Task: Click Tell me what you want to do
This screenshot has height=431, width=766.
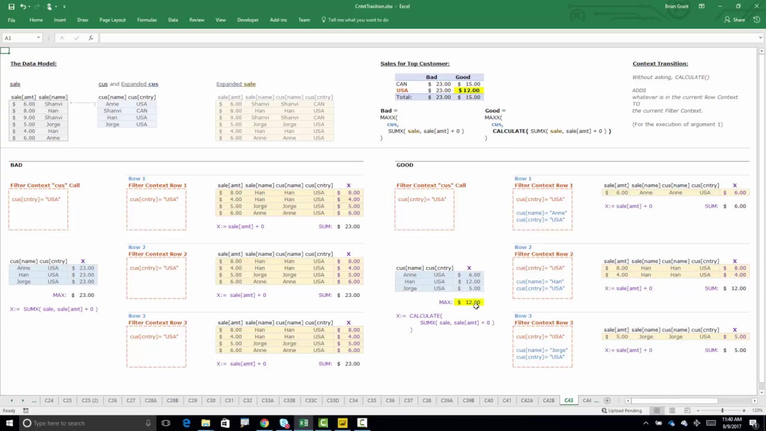Action: [355, 20]
